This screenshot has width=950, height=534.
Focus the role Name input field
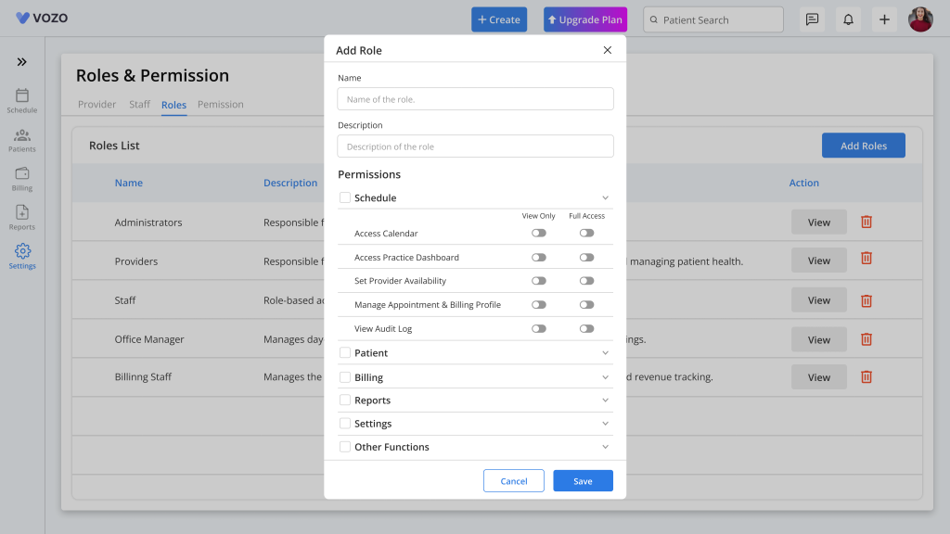[x=476, y=98]
